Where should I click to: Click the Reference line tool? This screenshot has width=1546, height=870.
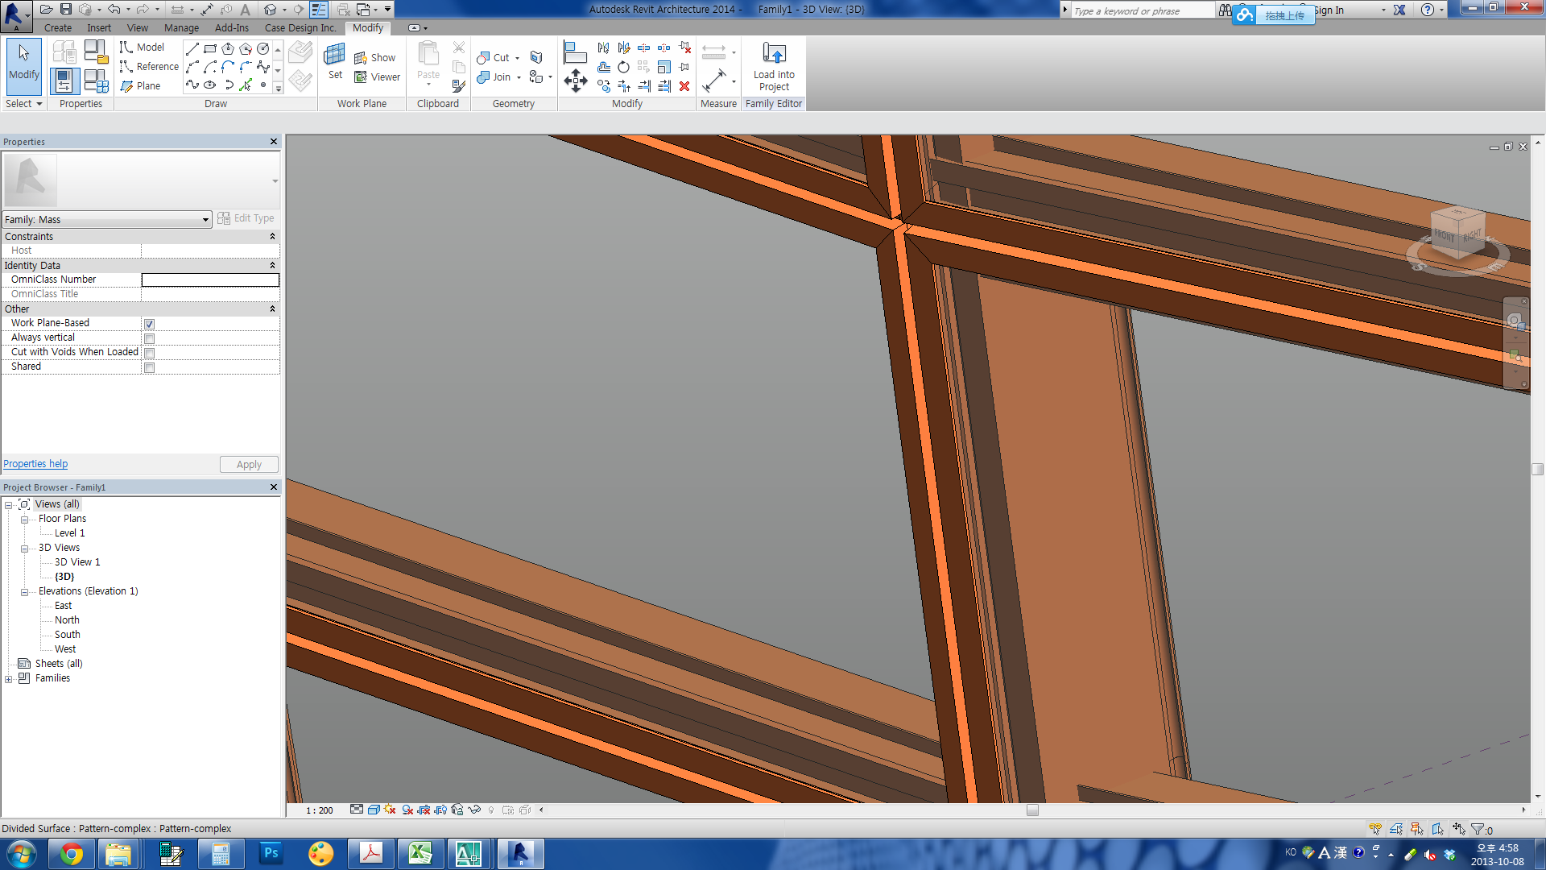coord(149,67)
